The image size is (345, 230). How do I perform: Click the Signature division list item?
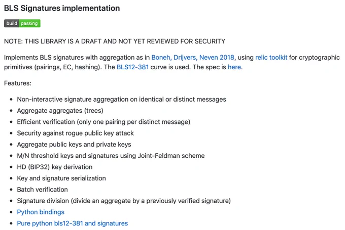[124, 201]
